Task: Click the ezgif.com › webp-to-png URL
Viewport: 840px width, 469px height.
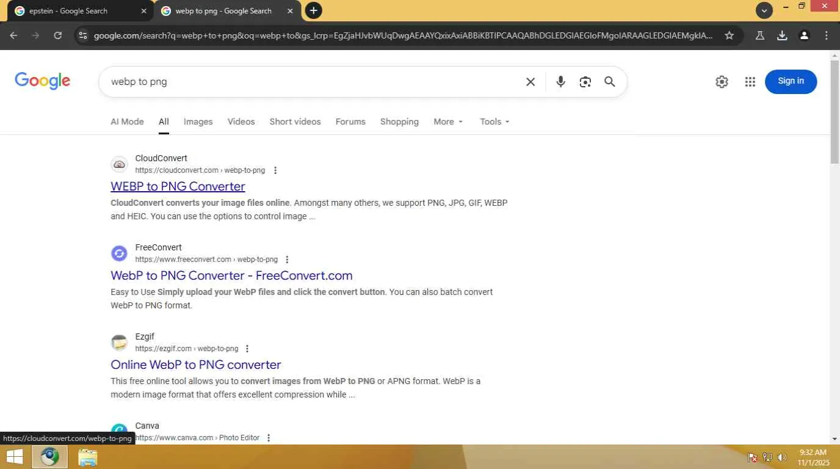Action: point(187,349)
